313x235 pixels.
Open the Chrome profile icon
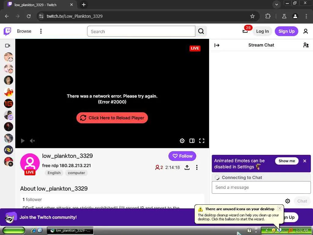pyautogui.click(x=295, y=16)
